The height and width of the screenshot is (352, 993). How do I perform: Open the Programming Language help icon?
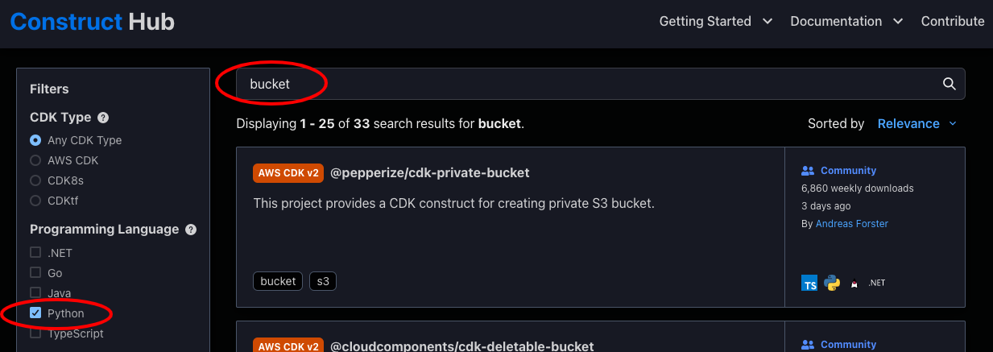191,230
